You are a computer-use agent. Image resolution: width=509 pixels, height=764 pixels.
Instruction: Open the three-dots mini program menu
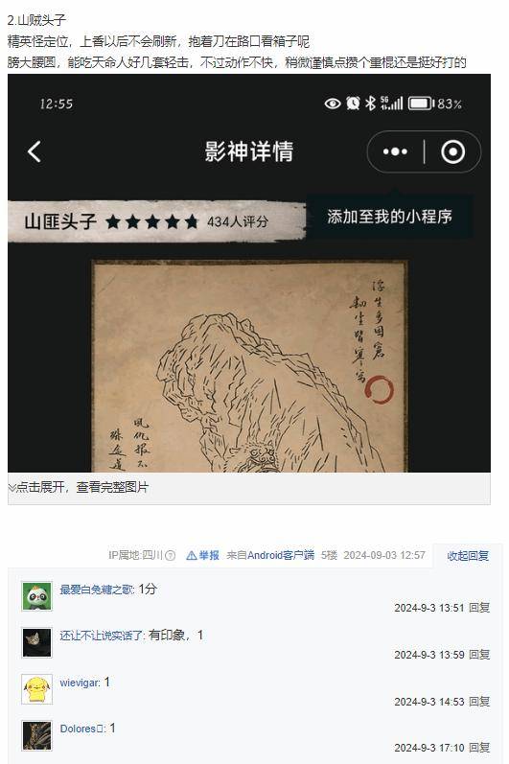[395, 151]
